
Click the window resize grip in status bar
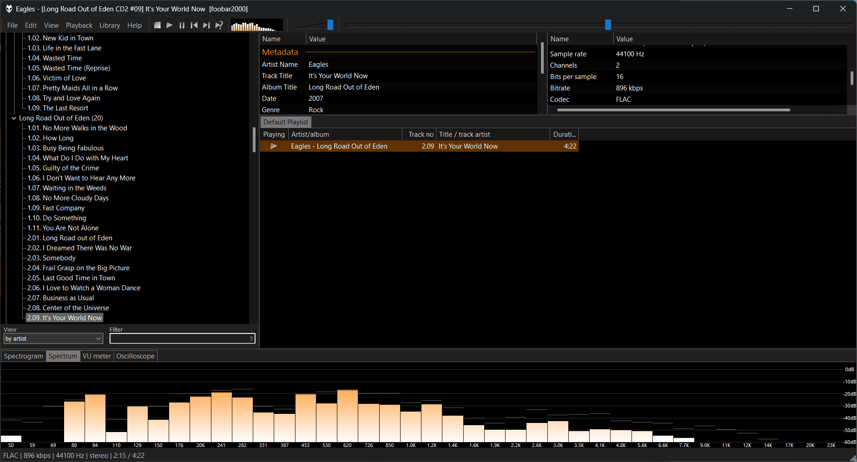(853, 458)
